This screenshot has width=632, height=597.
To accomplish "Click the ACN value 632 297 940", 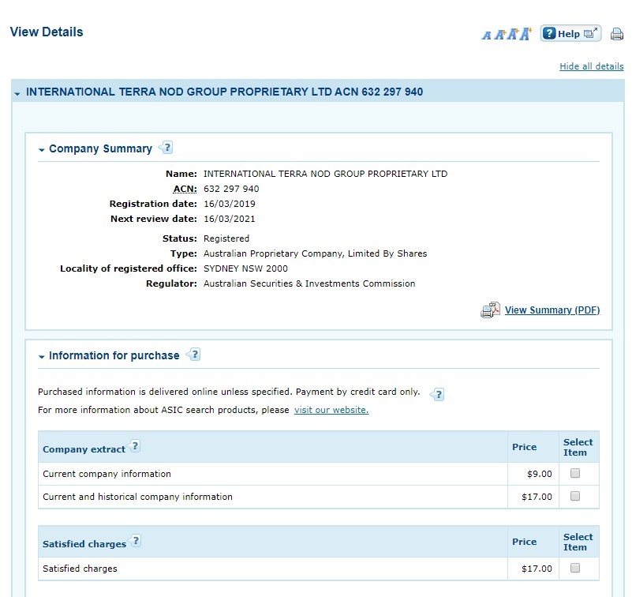I will [231, 189].
